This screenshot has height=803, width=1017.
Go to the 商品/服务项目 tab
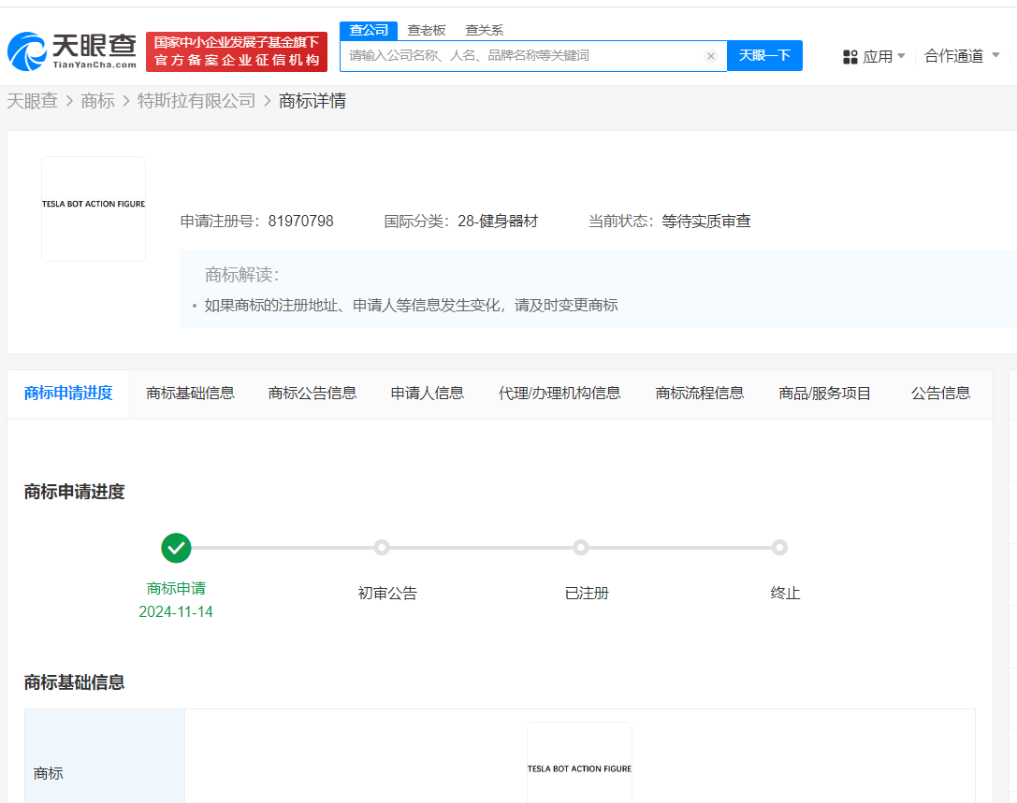pyautogui.click(x=824, y=393)
